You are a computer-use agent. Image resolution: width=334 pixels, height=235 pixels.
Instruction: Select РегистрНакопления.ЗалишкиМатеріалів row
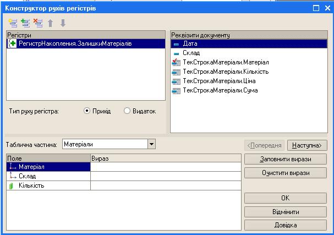pyautogui.click(x=86, y=43)
